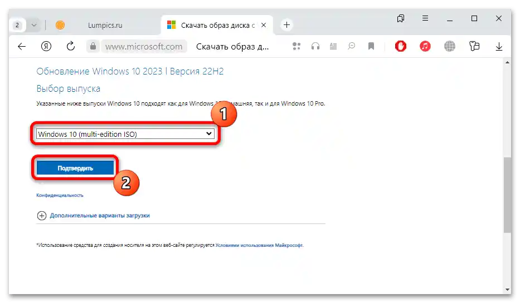The height and width of the screenshot is (303, 520).
Task: Bookmark this page with the bookmark icon
Action: point(371,46)
